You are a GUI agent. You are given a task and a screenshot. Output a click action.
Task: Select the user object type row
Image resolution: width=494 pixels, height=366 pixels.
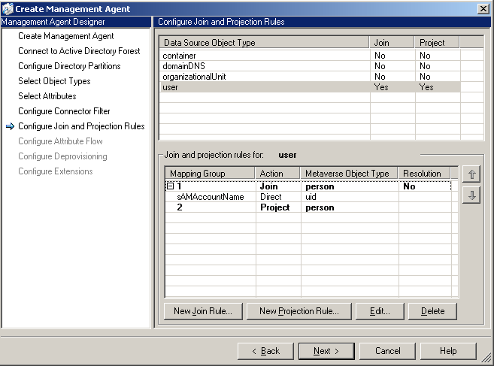pos(310,87)
